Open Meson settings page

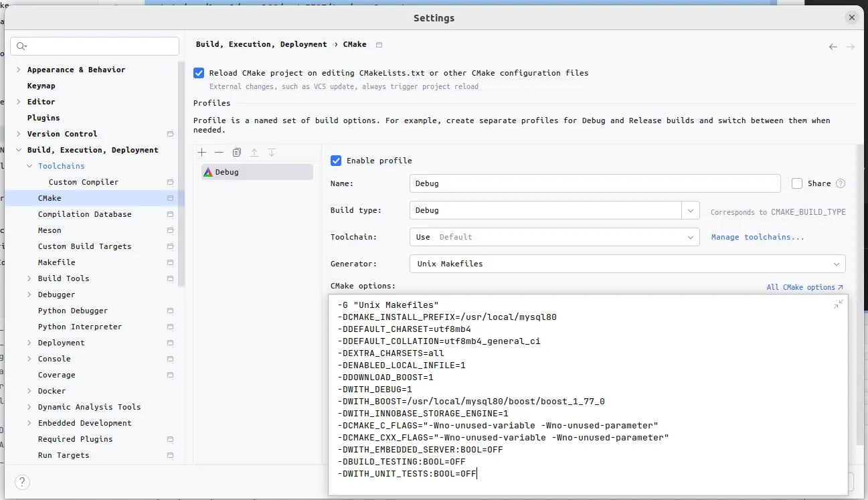50,230
